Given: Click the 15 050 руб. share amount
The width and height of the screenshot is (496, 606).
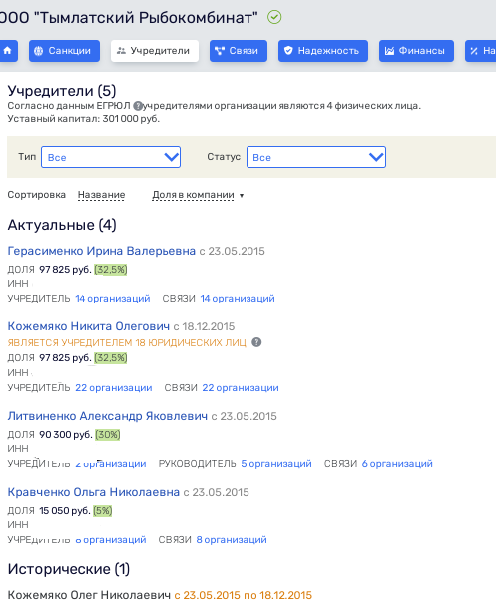Looking at the screenshot, I should (x=65, y=511).
